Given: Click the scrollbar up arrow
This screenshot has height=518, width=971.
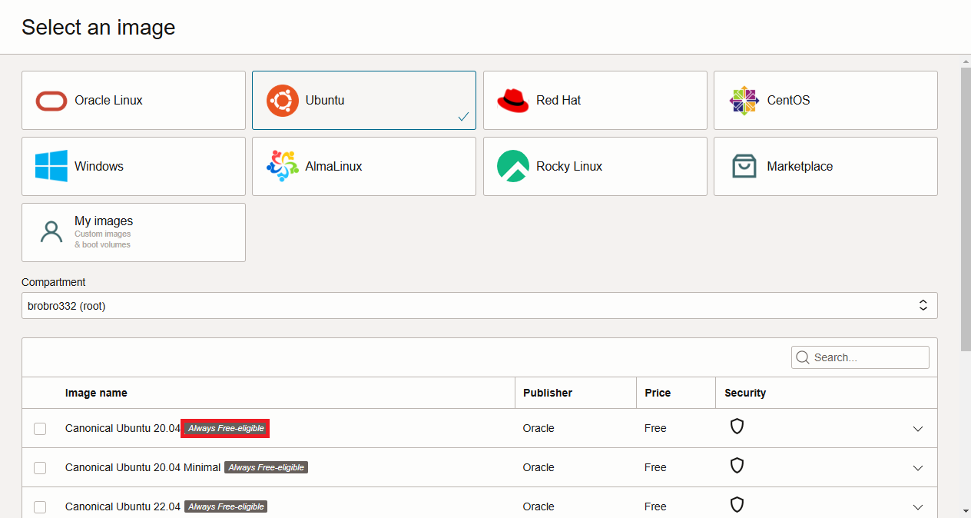Looking at the screenshot, I should (x=966, y=61).
